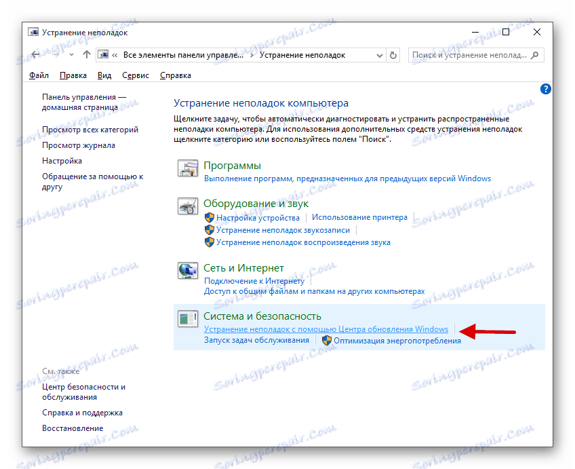575x469 pixels.
Task: Open the Файл menu
Action: pyautogui.click(x=39, y=75)
